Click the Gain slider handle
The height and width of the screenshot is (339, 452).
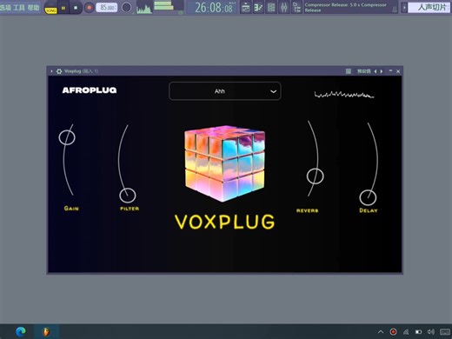click(x=67, y=137)
